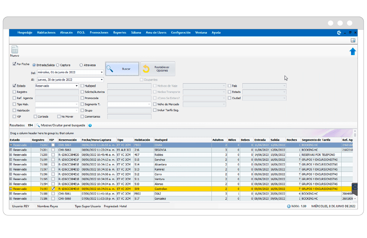Expand row for registro 71200
This screenshot has width=367, height=238.
coord(11,155)
